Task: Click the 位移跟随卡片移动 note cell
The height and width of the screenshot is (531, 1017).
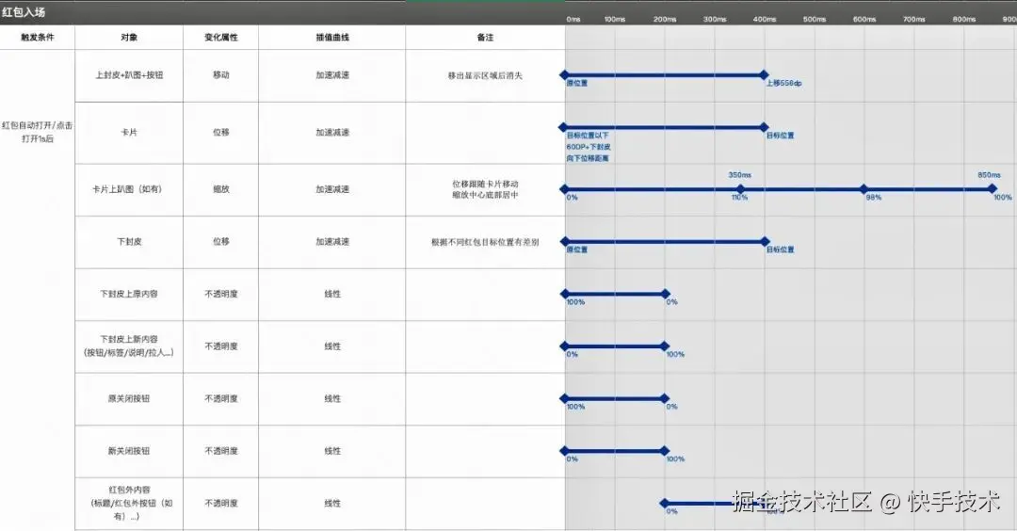Action: (485, 189)
